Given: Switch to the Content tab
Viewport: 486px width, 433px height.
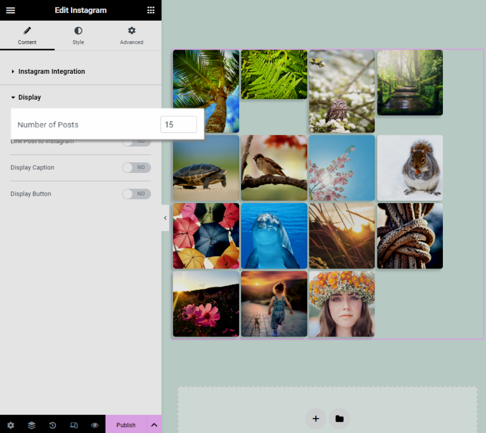Looking at the screenshot, I should pos(27,36).
